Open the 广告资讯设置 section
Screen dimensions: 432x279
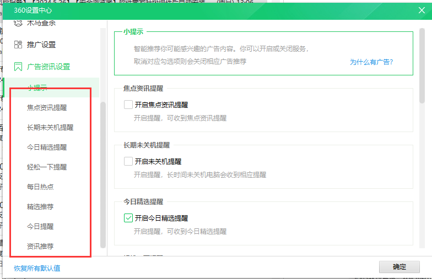coord(48,67)
